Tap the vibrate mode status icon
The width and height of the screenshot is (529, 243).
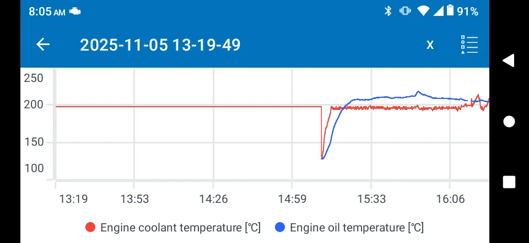tap(405, 11)
